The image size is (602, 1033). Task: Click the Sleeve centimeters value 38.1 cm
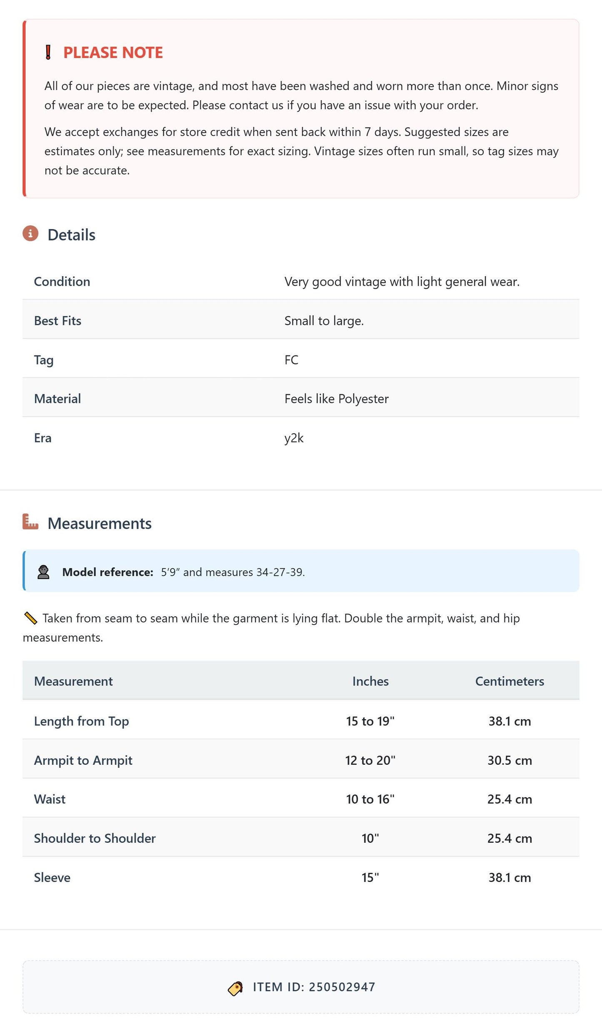(x=510, y=877)
